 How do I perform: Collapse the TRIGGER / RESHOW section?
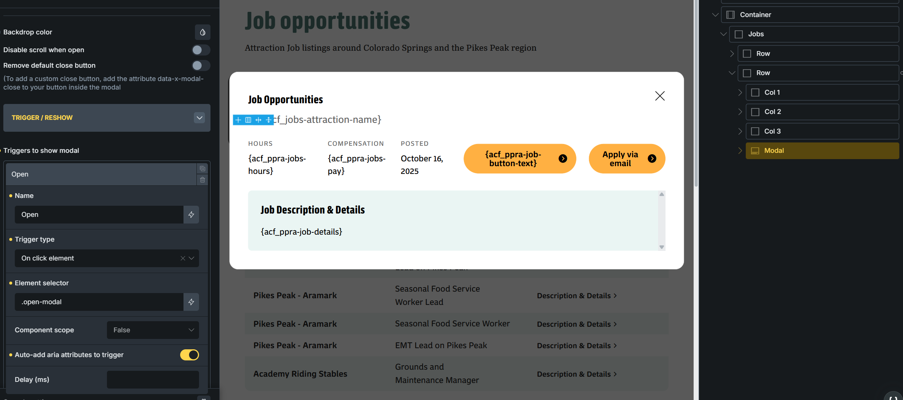pyautogui.click(x=199, y=118)
